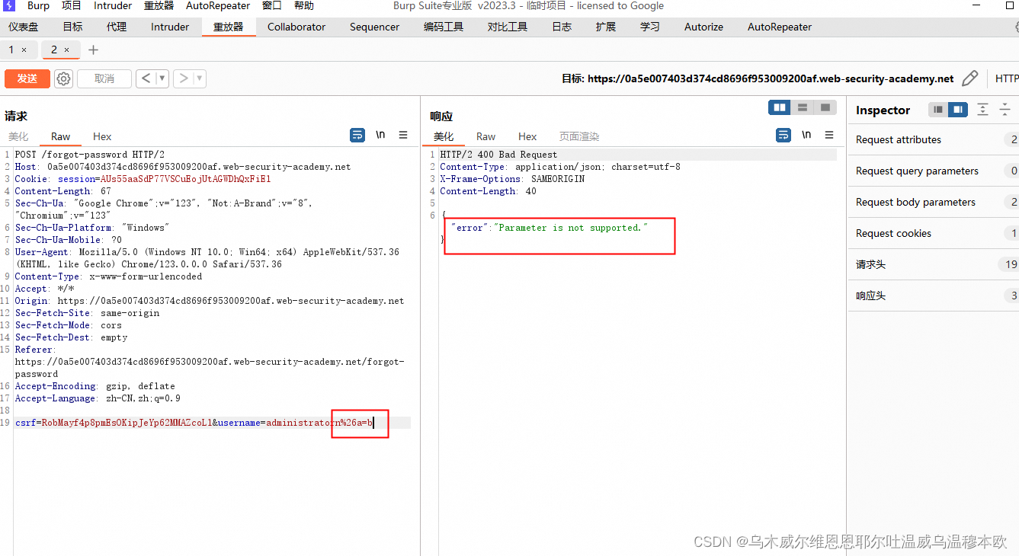Select single-pane response layout toggle
This screenshot has height=556, width=1019.
pos(825,107)
